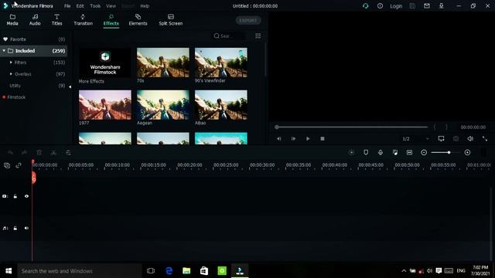The image size is (495, 278).
Task: Open the edit adjust sliders icon
Action: pyautogui.click(x=68, y=153)
